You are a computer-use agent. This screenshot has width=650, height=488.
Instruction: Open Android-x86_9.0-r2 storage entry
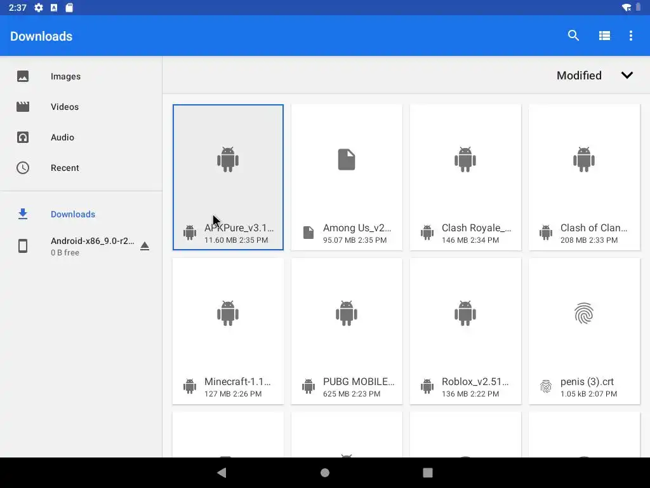click(x=81, y=246)
